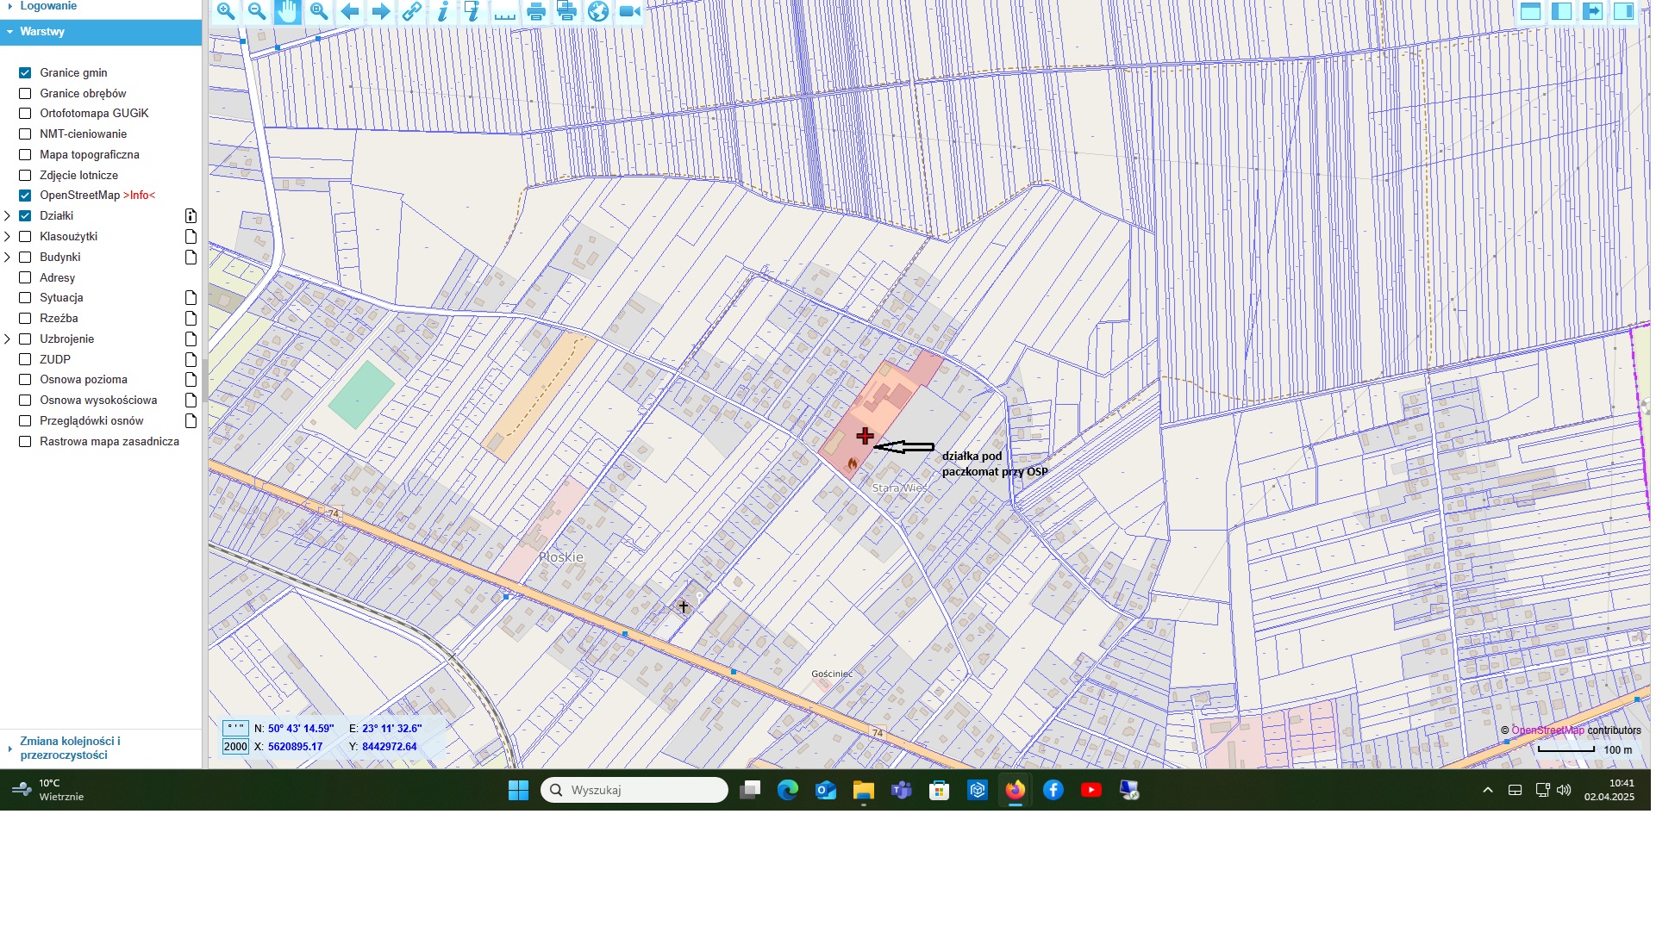Viewport: 1656px width, 932px height.
Task: Click the pan hand tool
Action: (288, 11)
